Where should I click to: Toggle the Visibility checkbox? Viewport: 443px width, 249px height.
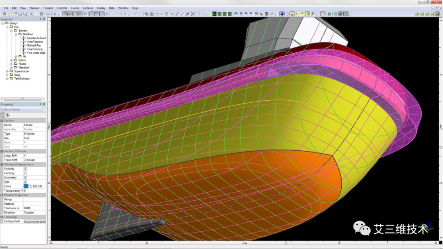(25, 169)
